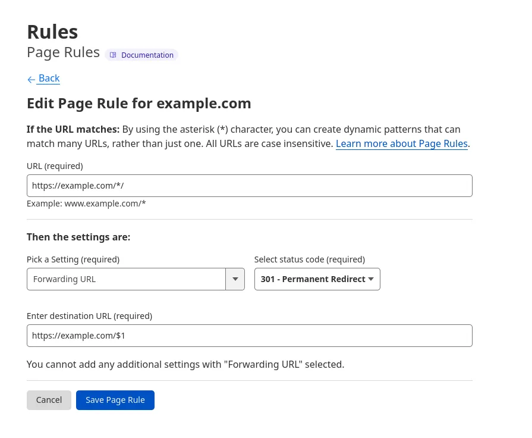Viewport: 532px width, 438px height.
Task: Click the "Select status code (required)" label
Action: pos(309,259)
